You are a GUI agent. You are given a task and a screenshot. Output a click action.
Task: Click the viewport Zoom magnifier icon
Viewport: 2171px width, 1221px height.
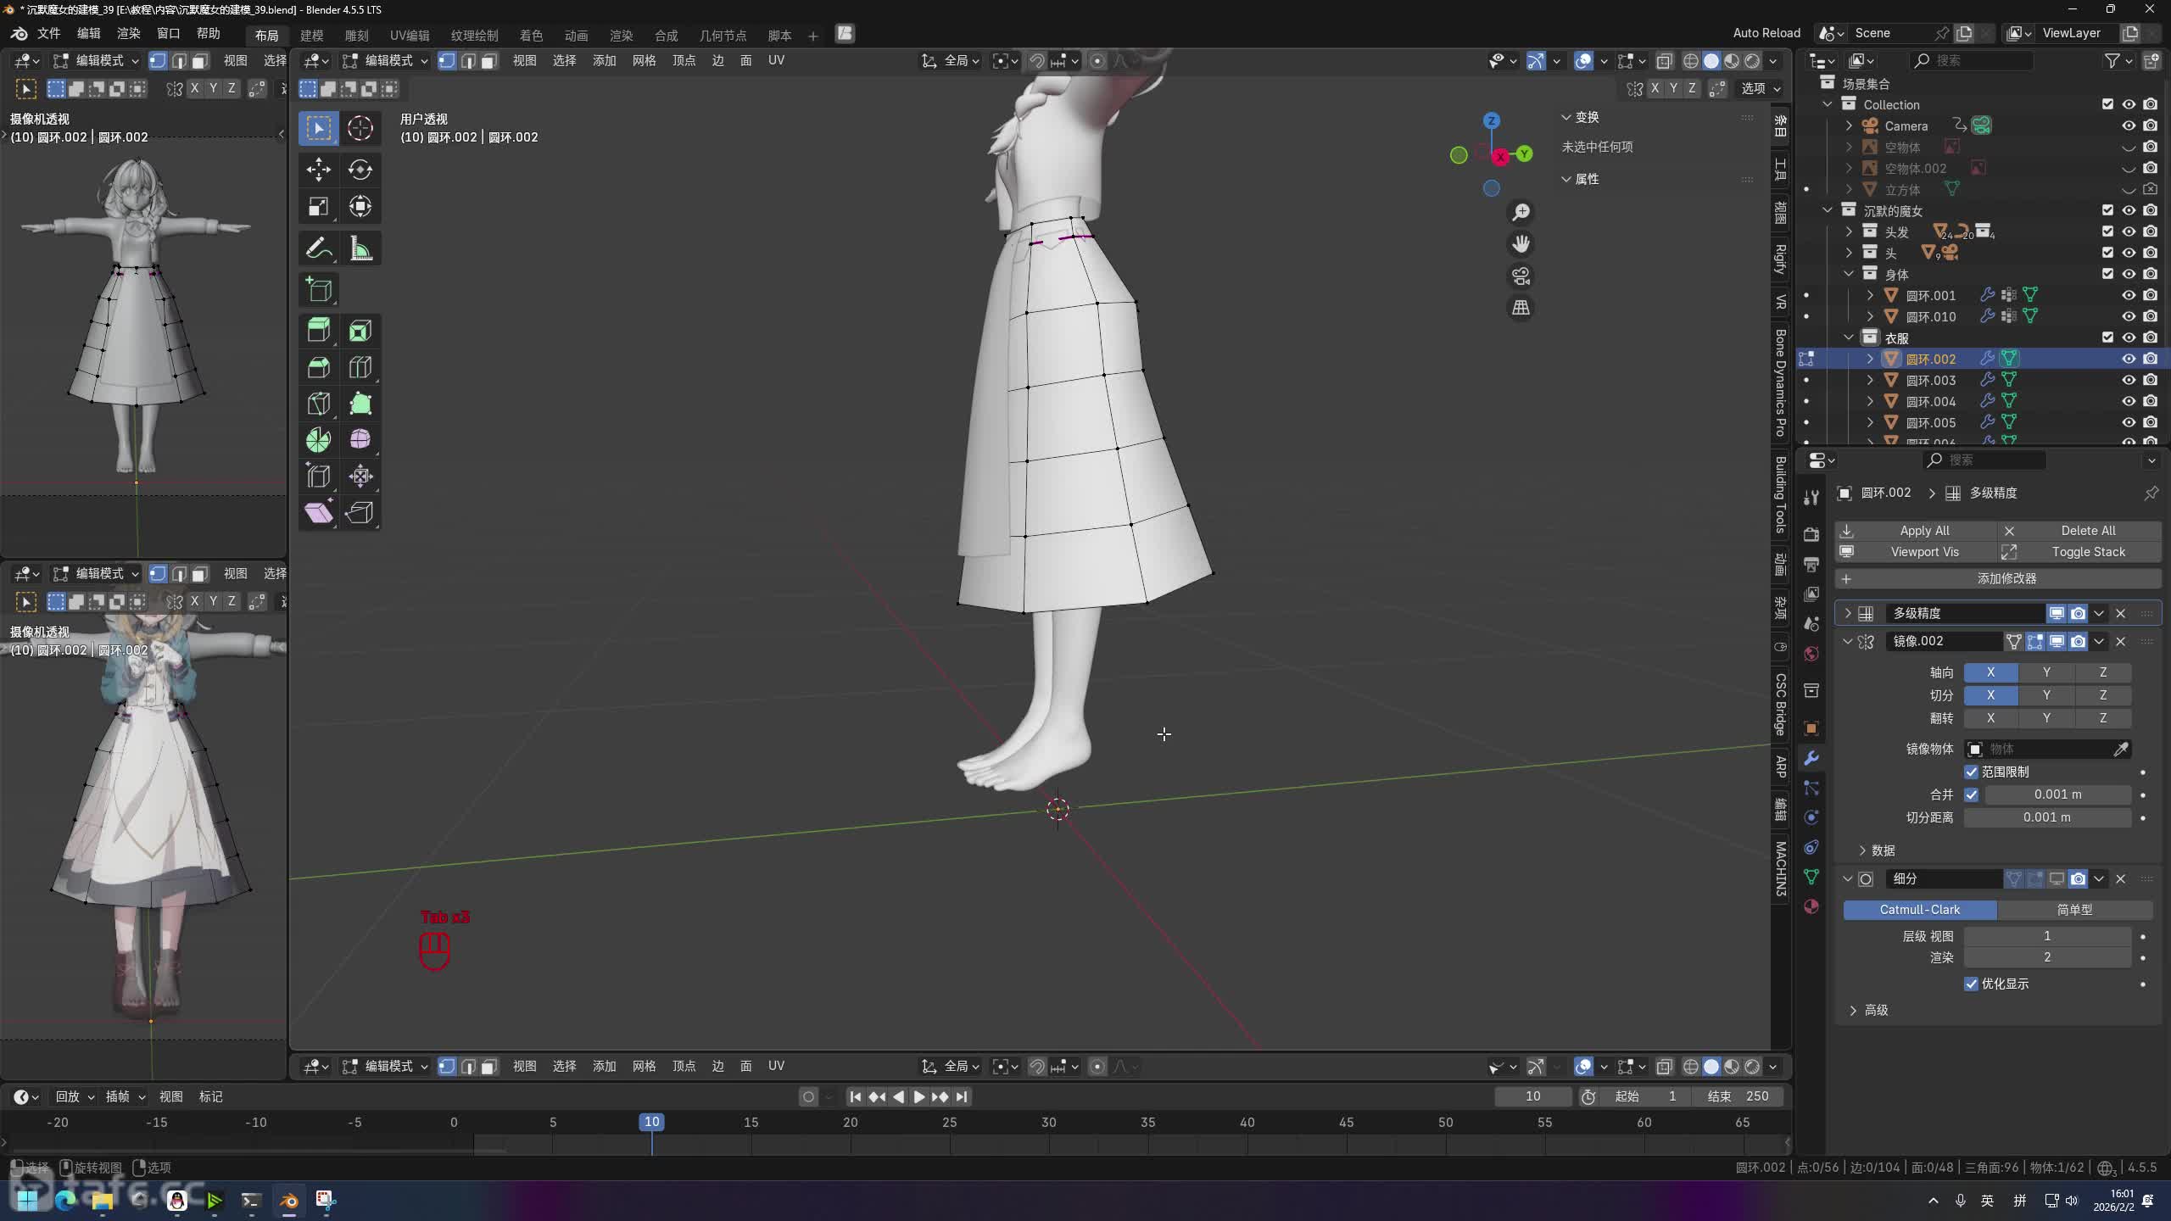1521,212
